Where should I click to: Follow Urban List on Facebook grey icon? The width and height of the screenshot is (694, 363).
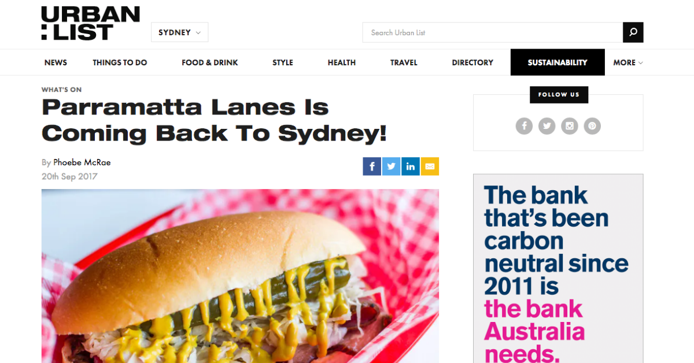click(x=524, y=125)
